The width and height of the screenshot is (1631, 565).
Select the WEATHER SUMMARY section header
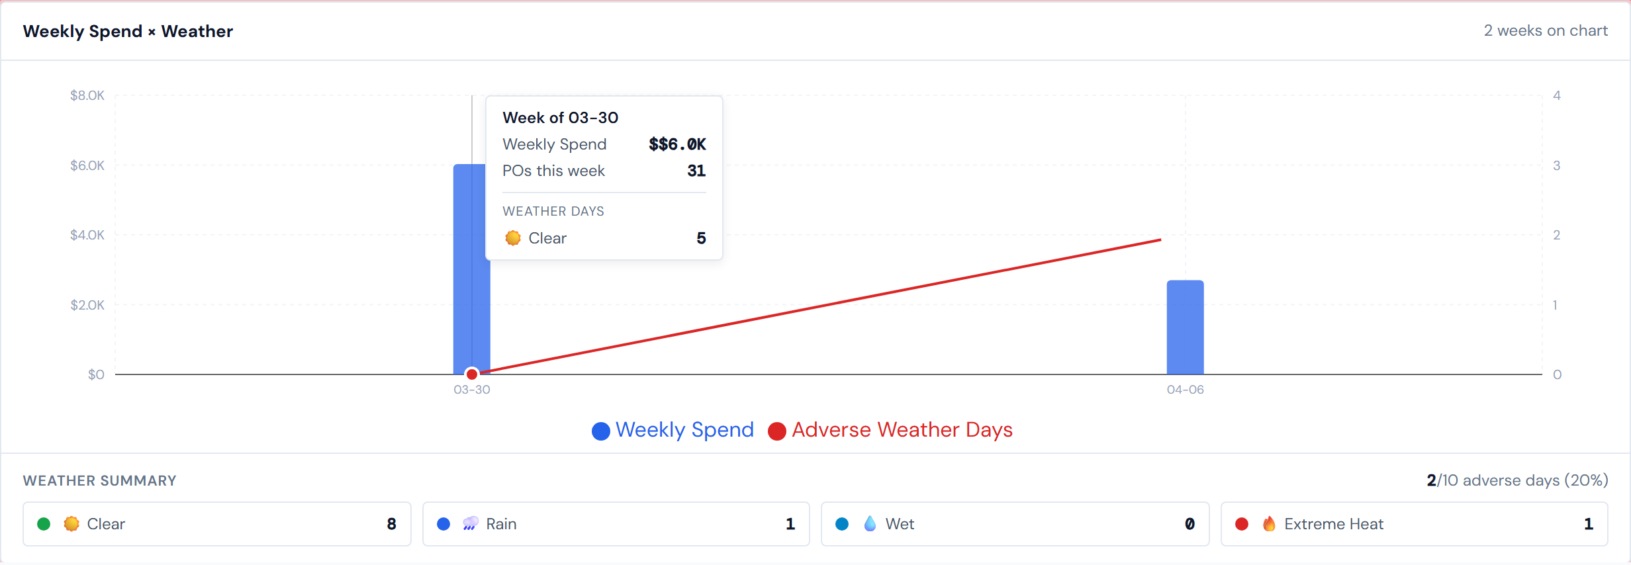click(x=100, y=480)
